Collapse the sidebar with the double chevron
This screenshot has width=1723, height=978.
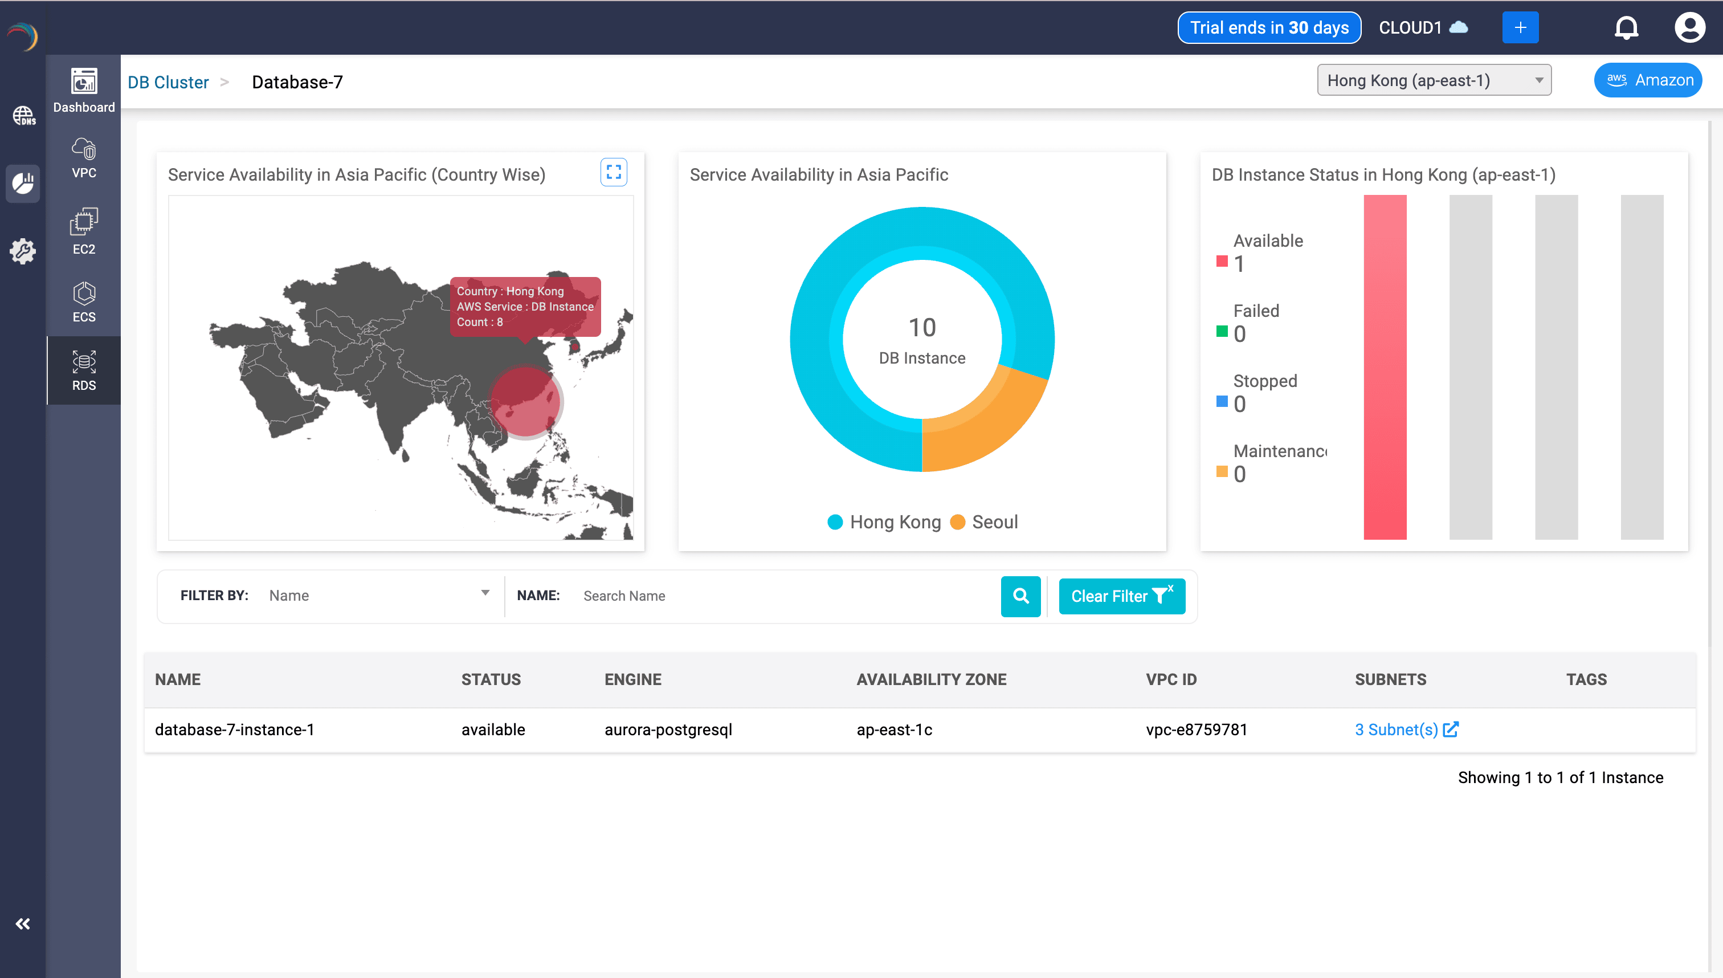23,924
